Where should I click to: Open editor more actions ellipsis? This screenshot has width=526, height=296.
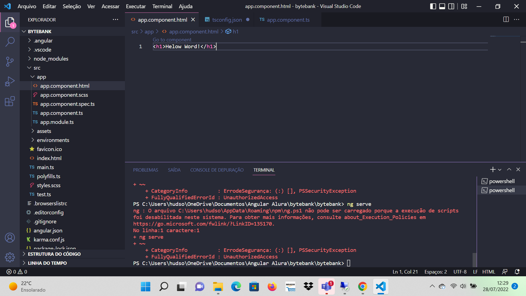pyautogui.click(x=516, y=19)
